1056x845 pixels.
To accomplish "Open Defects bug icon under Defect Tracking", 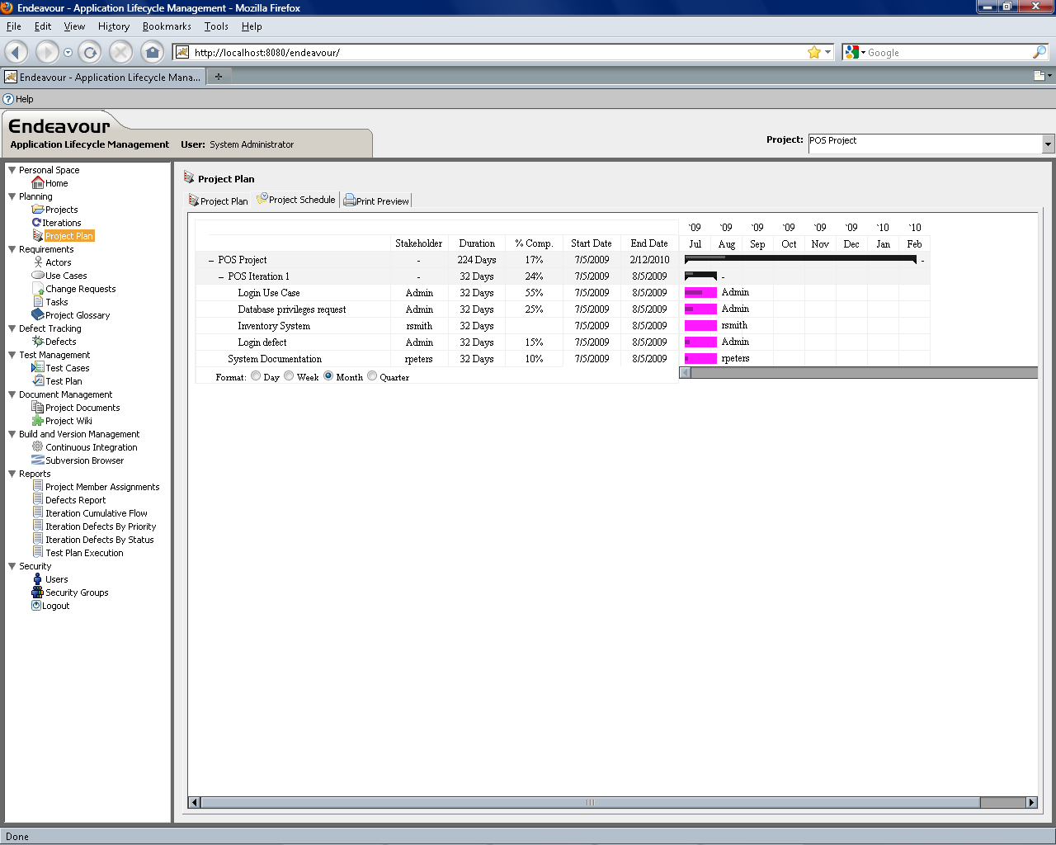I will click(x=38, y=341).
